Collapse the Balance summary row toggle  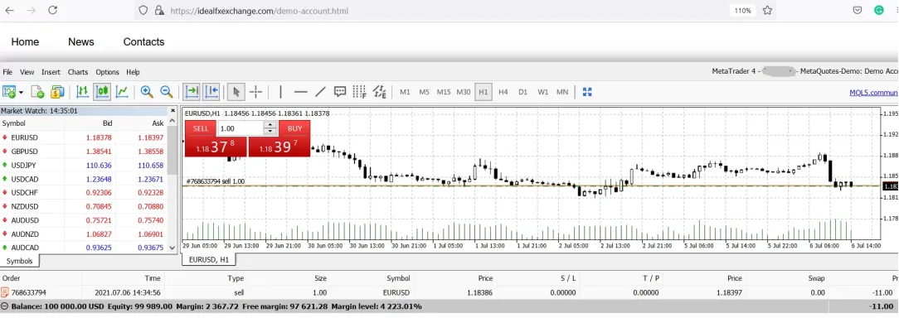point(5,306)
